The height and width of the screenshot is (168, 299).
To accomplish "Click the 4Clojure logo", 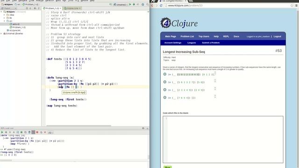I will [179, 23].
